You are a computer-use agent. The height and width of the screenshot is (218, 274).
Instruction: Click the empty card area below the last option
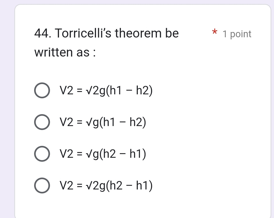click(x=143, y=205)
